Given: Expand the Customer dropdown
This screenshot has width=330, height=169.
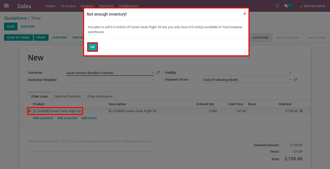Looking at the screenshot, I should click(153, 73).
